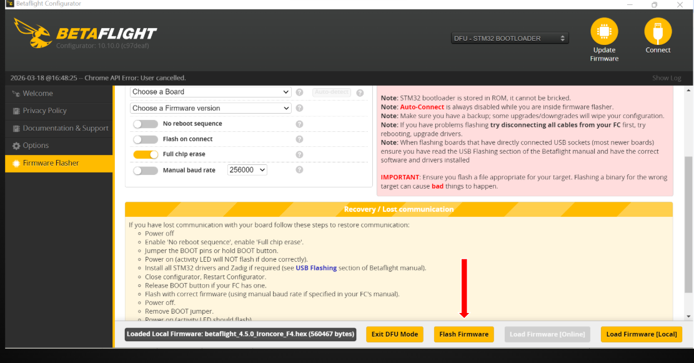Click help icon for No reboot sequence

pos(299,124)
